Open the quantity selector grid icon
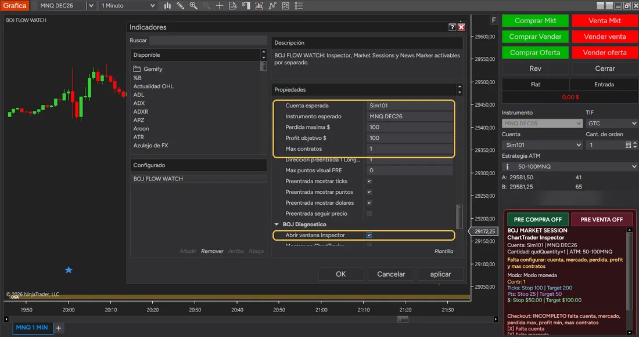This screenshot has width=639, height=337. [628, 145]
